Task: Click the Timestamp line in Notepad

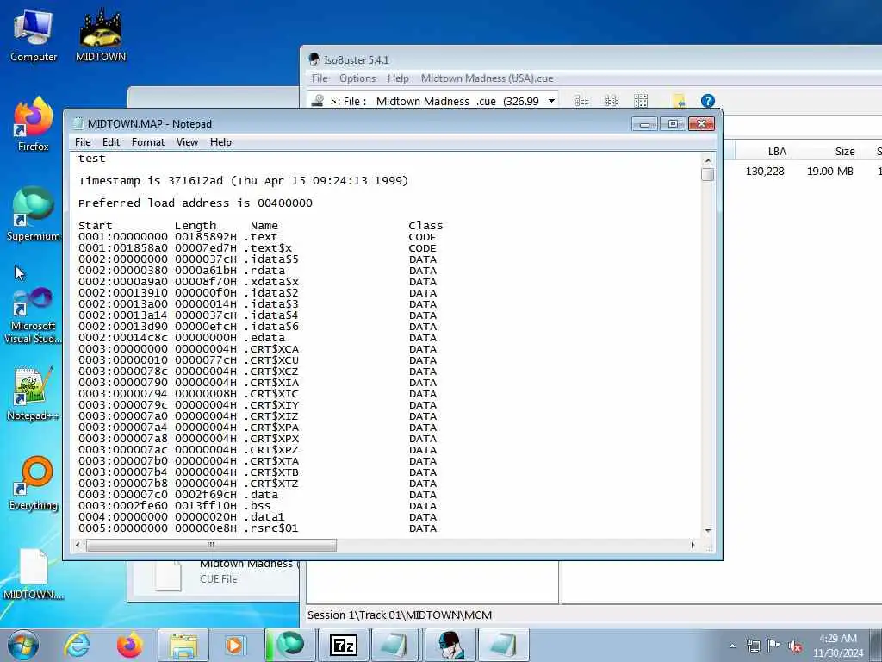Action: click(243, 181)
